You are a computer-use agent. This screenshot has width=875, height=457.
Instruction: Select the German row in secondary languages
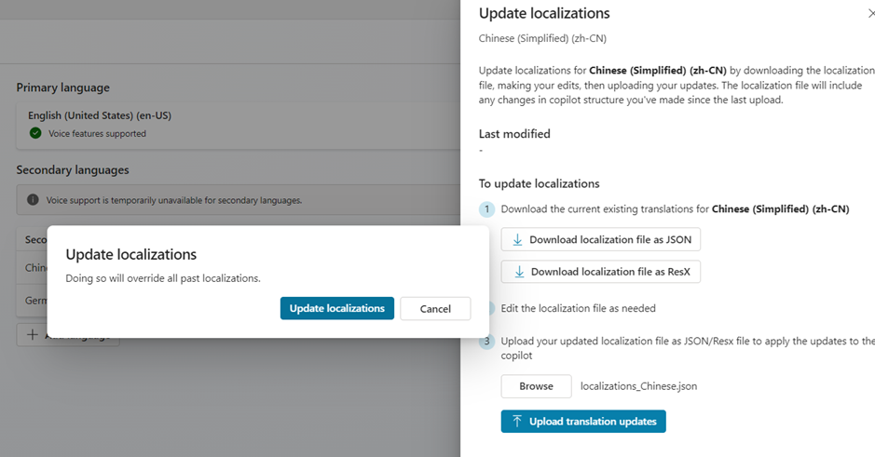(x=33, y=301)
